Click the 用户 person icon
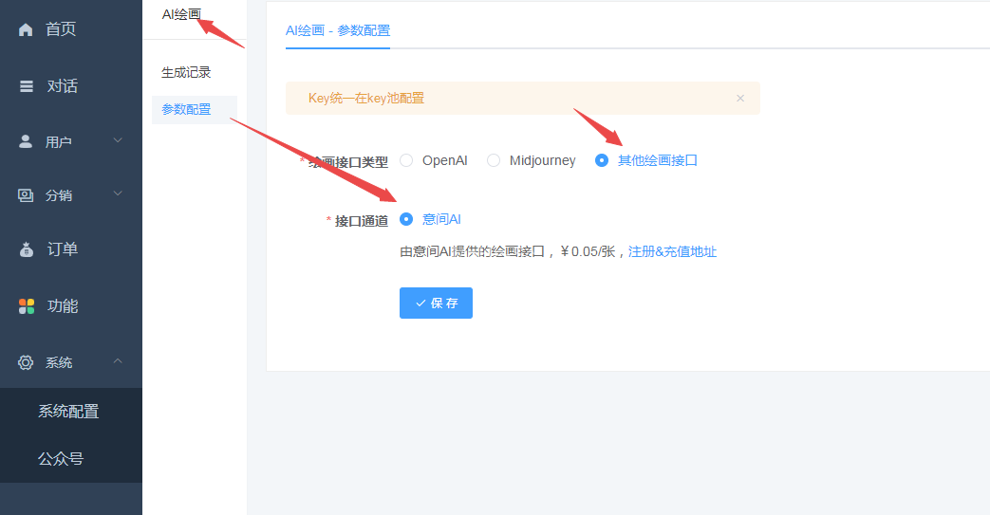 [27, 141]
